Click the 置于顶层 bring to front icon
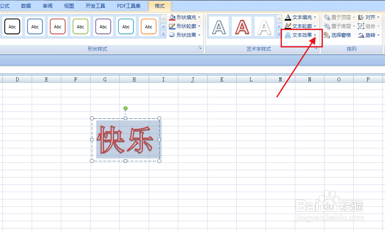This screenshot has height=231, width=385. click(327, 17)
